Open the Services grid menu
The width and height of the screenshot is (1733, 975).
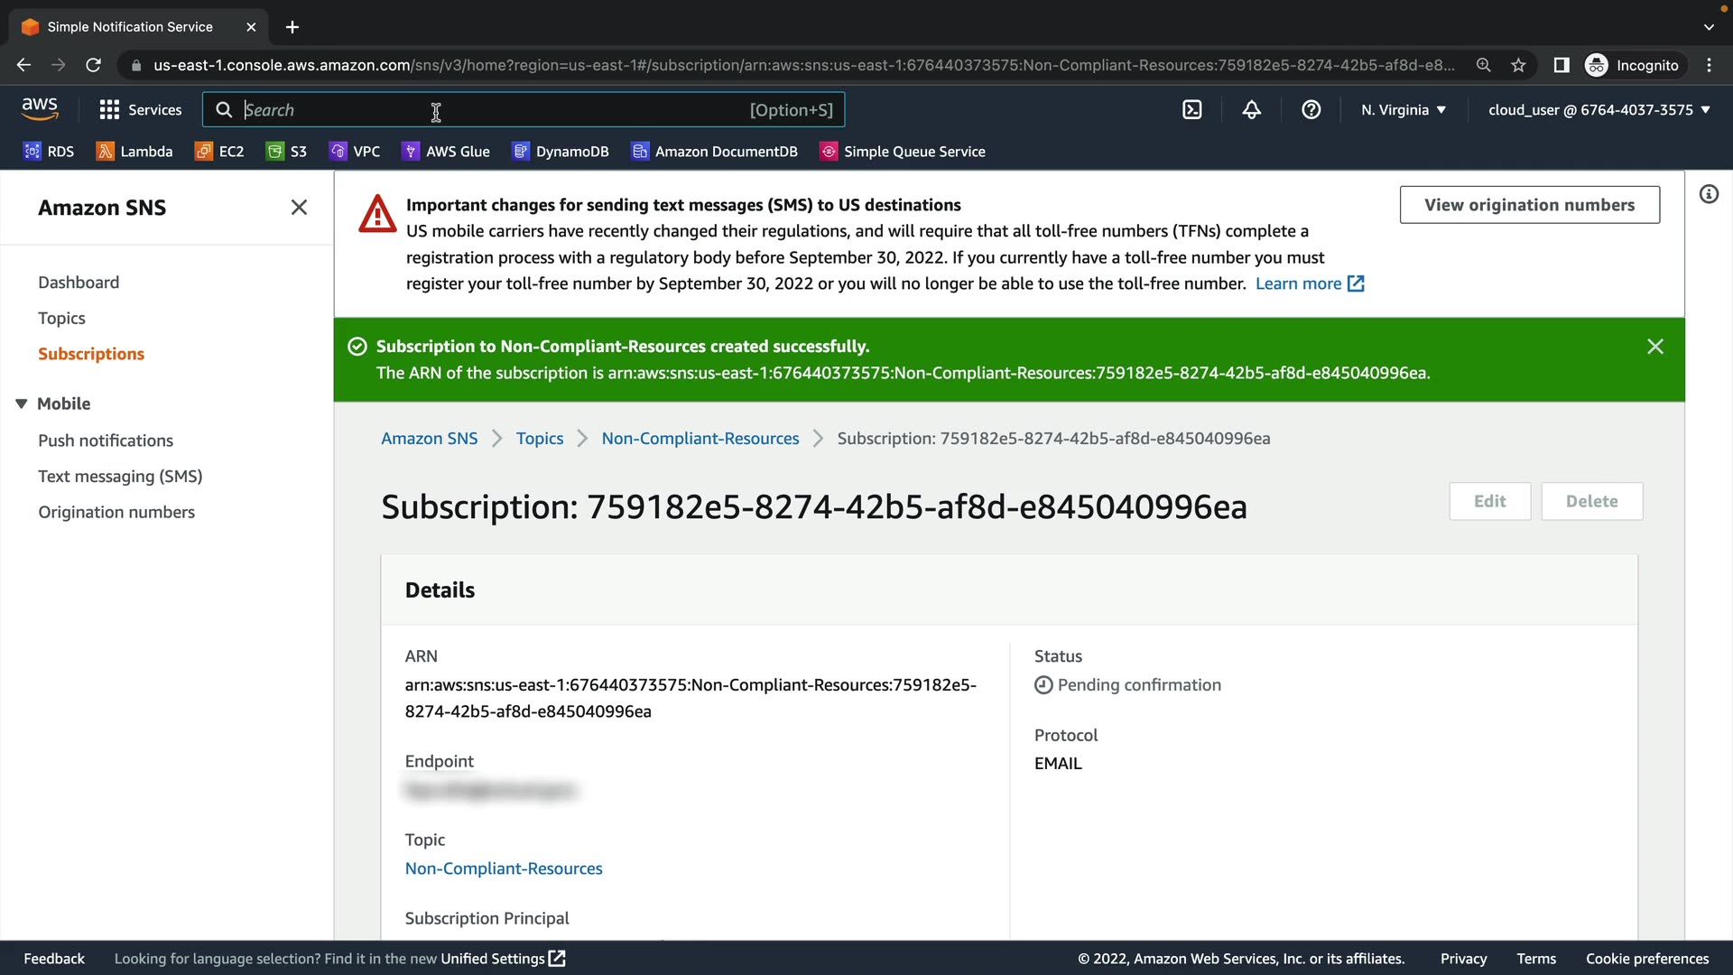click(x=140, y=110)
